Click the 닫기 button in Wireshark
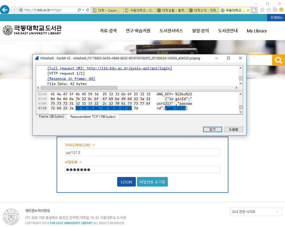Image resolution: width=285 pixels, height=227 pixels. click(x=213, y=130)
